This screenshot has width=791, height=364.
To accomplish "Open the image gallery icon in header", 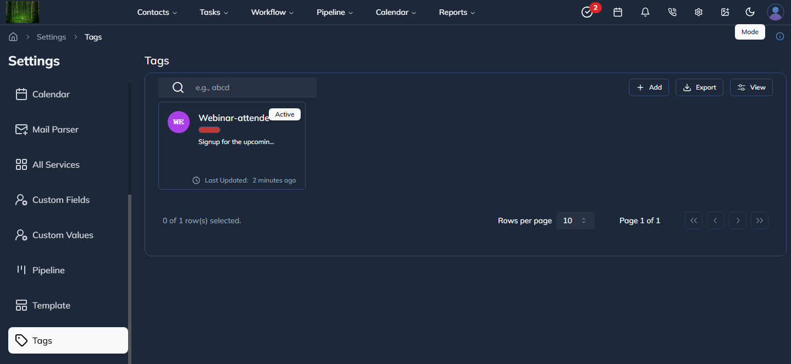I will (x=725, y=12).
